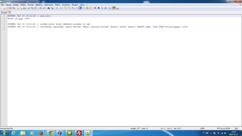Save the current file via toolbar
Viewport: 242px width, 136px height.
click(10, 8)
